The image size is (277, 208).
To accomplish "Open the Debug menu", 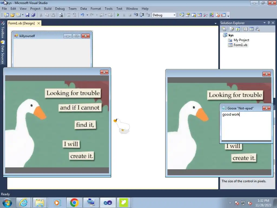I will 60,8.
